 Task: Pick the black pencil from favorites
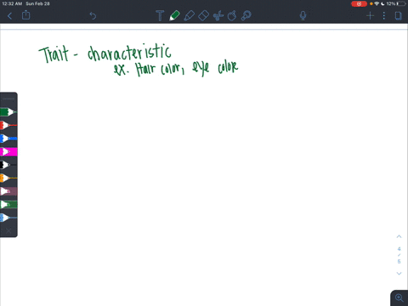(8, 165)
